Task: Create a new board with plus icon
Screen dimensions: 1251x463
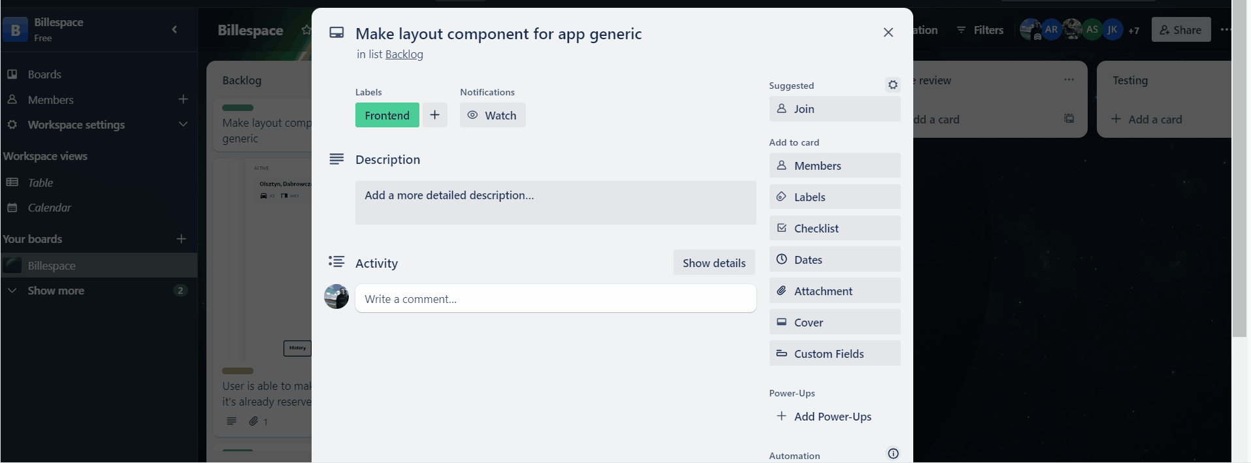Action: coord(181,239)
